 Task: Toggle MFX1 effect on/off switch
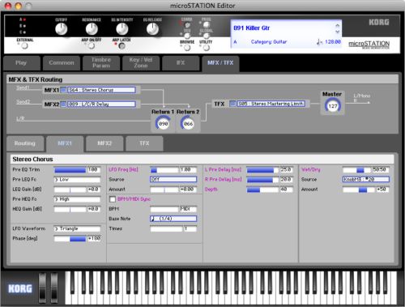tap(63, 90)
